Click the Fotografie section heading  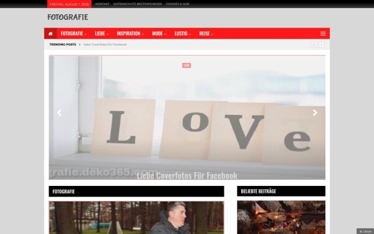pyautogui.click(x=64, y=192)
